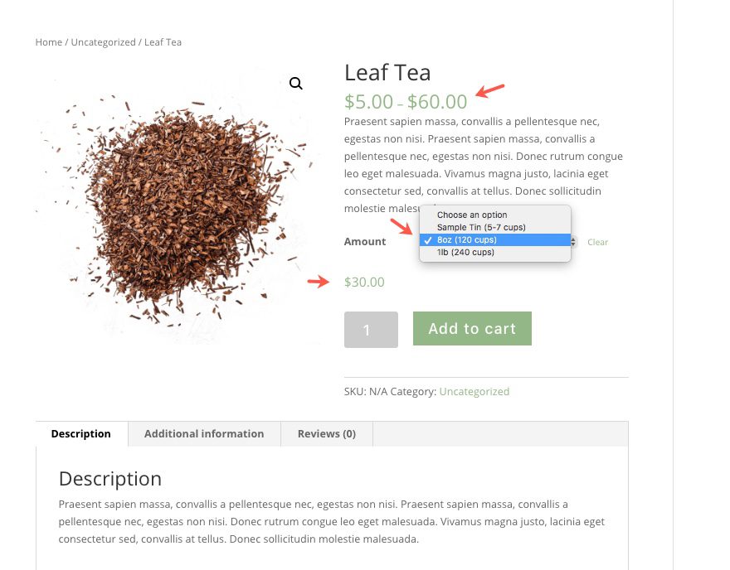This screenshot has width=730, height=570.
Task: Click the $5.00 – $60.00 price range
Action: point(406,102)
